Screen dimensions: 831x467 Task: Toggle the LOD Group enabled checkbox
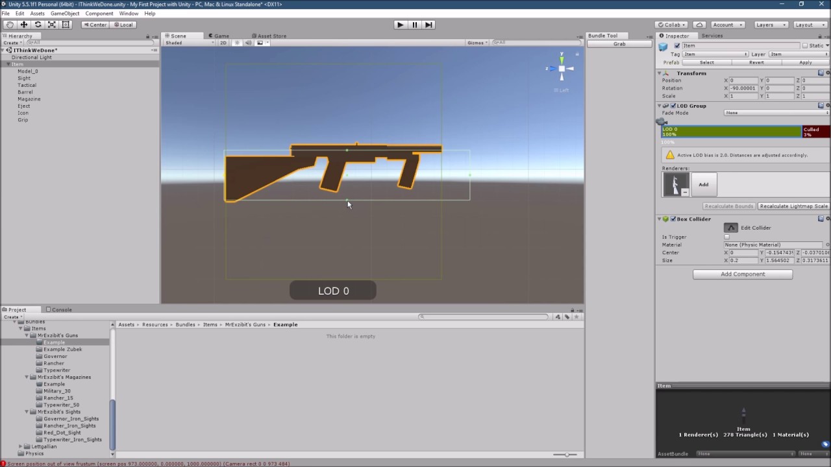click(673, 106)
